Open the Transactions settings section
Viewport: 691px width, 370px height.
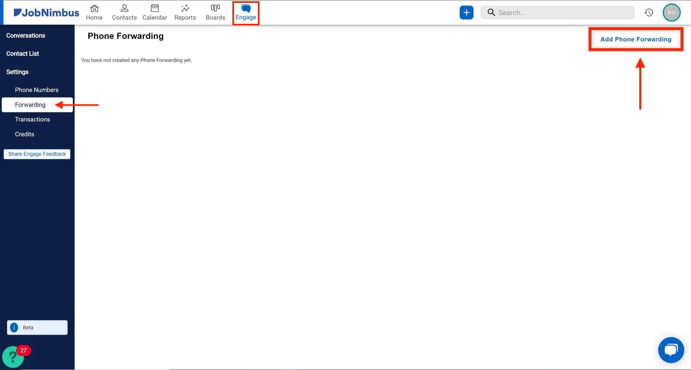point(32,119)
